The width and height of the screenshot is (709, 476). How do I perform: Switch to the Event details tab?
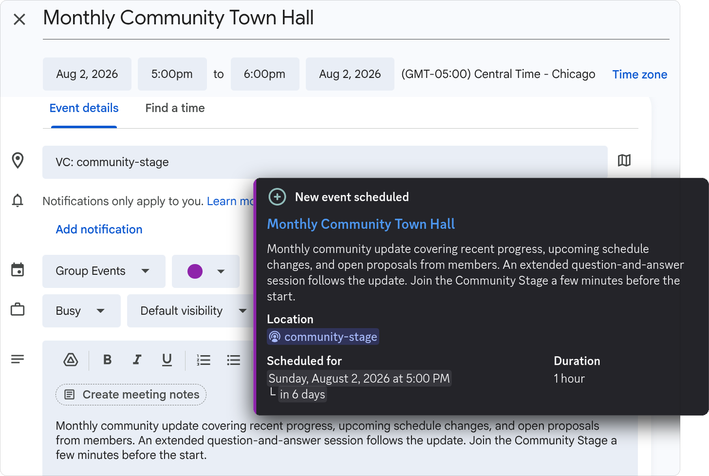click(x=84, y=108)
